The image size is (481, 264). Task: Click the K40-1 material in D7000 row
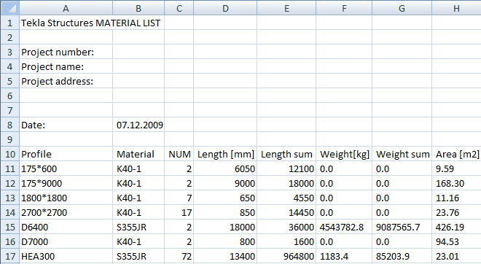(x=138, y=241)
